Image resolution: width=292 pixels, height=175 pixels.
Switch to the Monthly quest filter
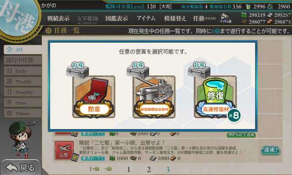point(23,92)
